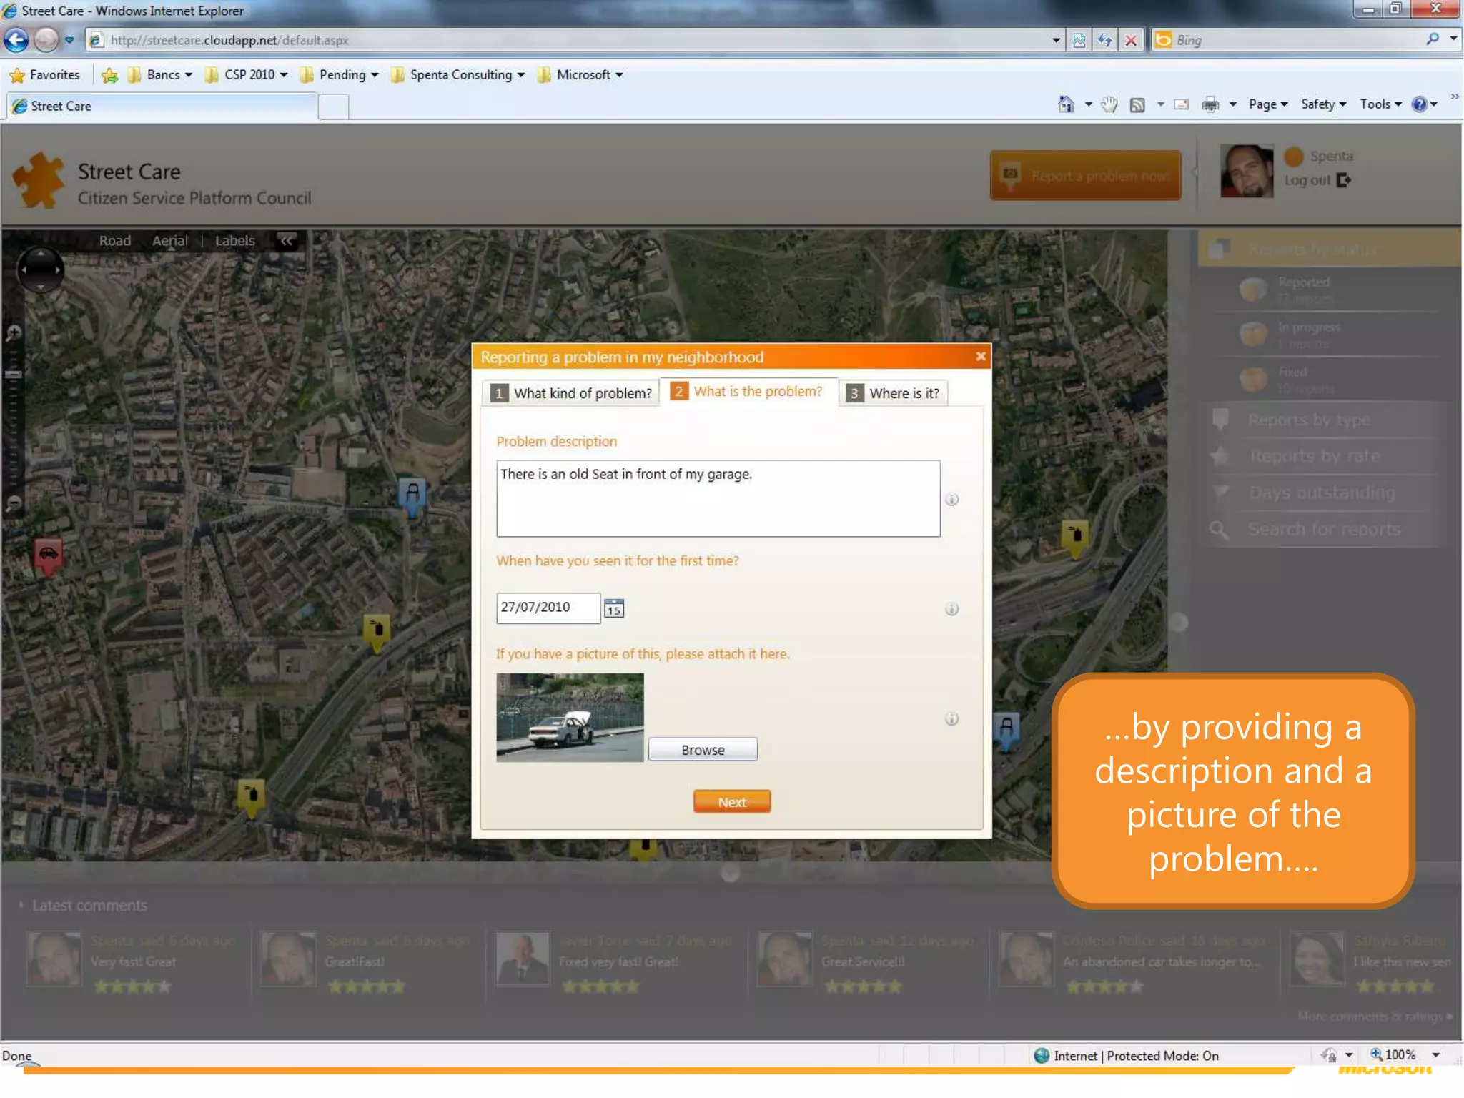
Task: Click the Print toolbar icon
Action: 1210,105
